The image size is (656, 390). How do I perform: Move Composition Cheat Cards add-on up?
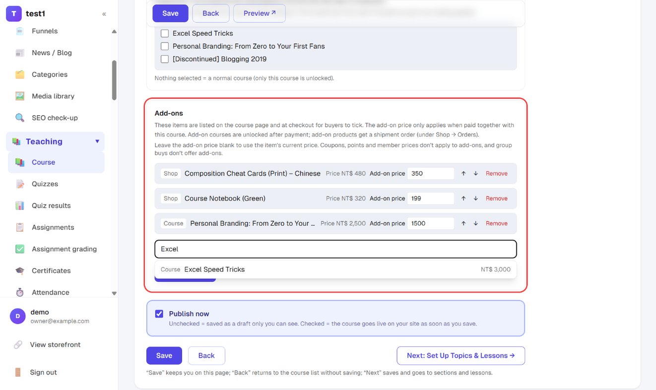pos(463,174)
